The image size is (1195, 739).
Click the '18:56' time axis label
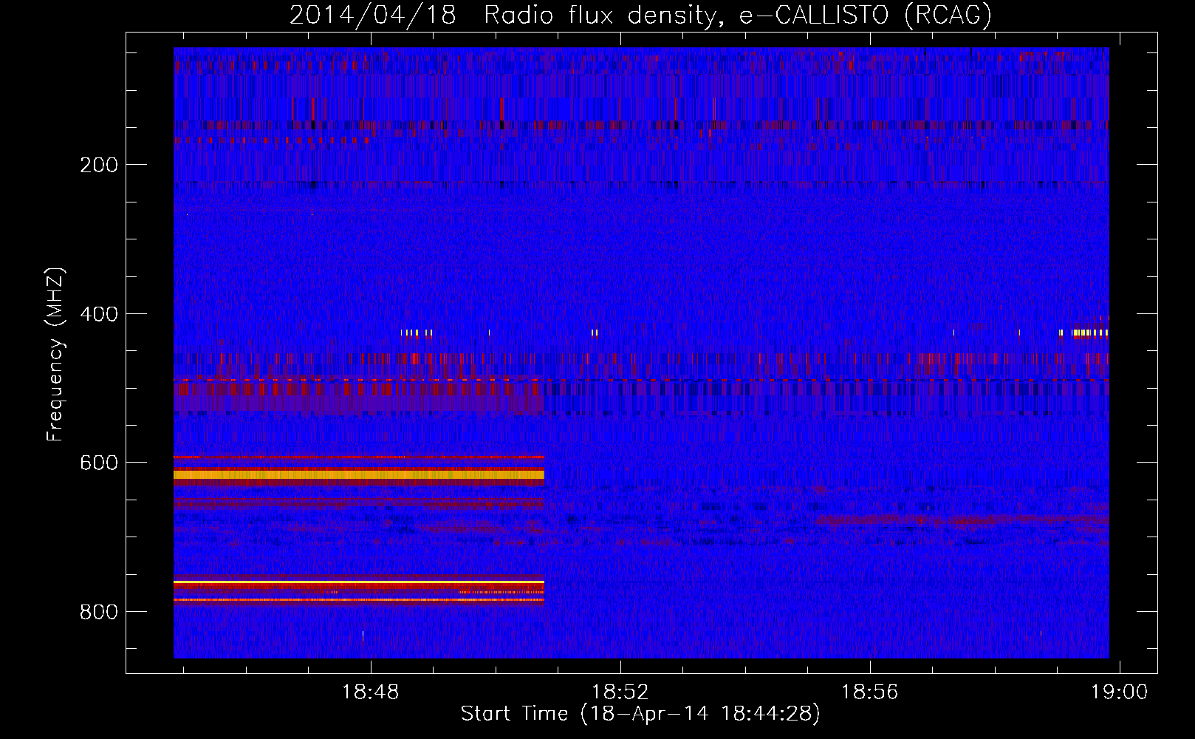point(869,692)
